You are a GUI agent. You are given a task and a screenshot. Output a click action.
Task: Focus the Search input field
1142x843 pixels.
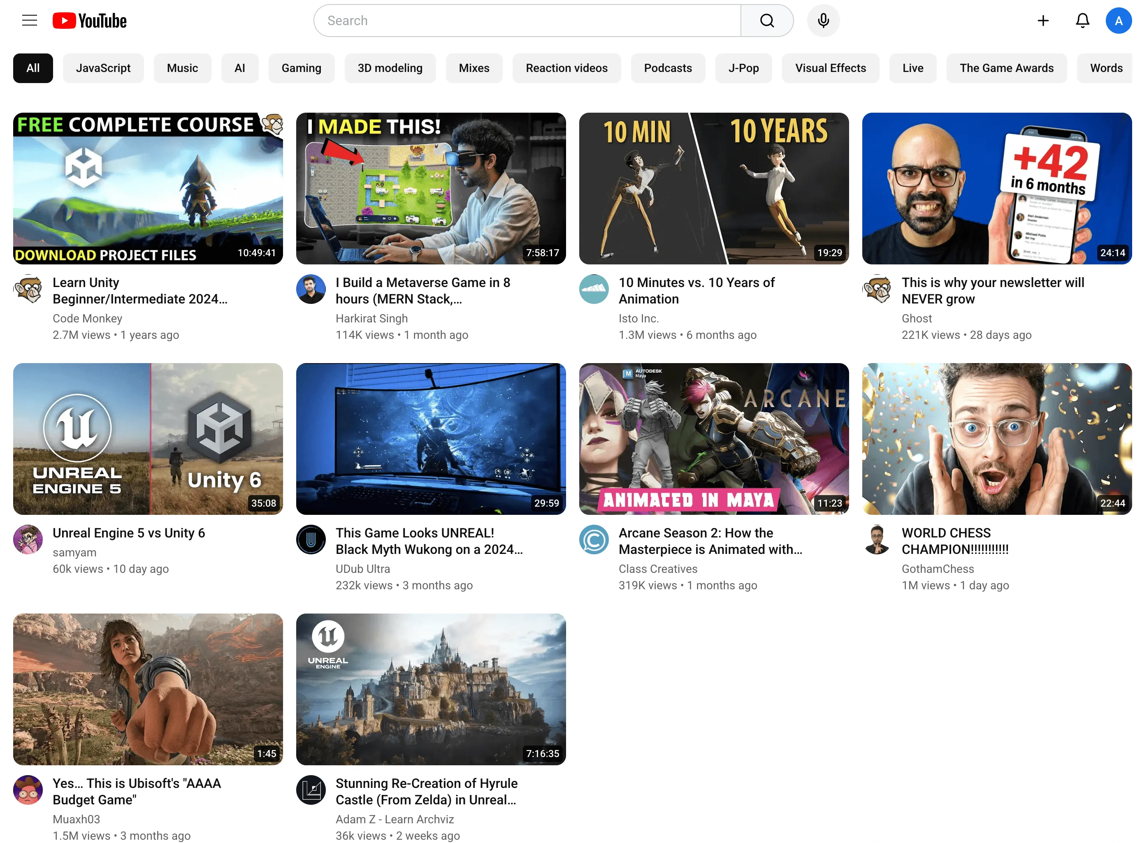(x=527, y=21)
